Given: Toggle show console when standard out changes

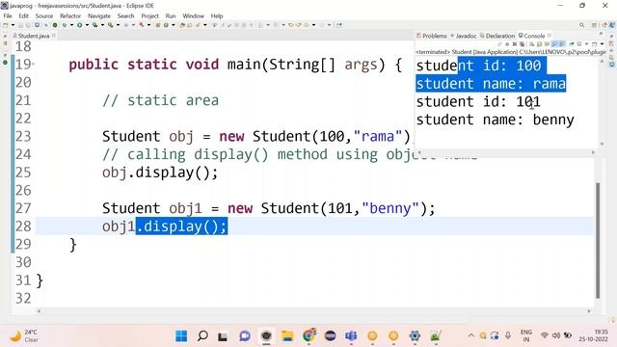Looking at the screenshot, I should [x=555, y=44].
